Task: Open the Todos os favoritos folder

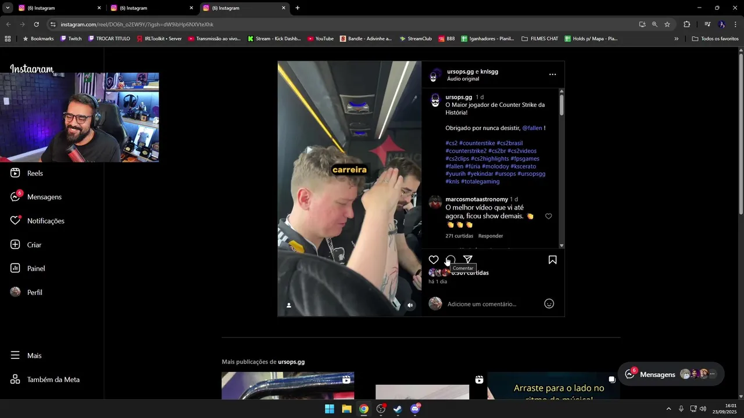Action: click(715, 39)
